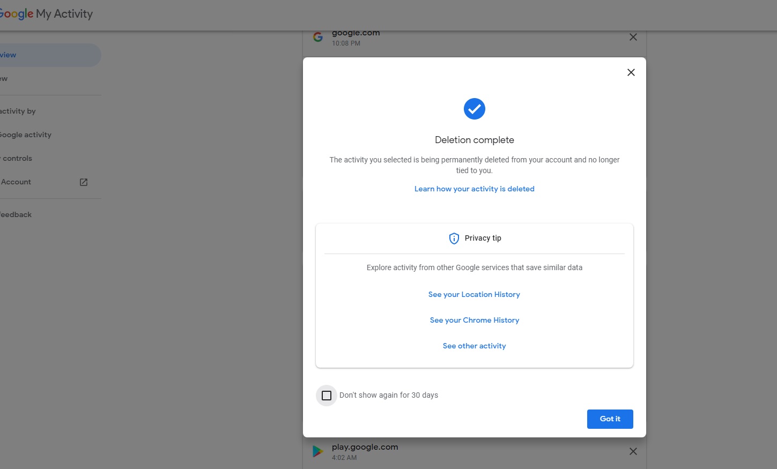Close the Deletion complete dialog with X
777x469 pixels.
631,72
